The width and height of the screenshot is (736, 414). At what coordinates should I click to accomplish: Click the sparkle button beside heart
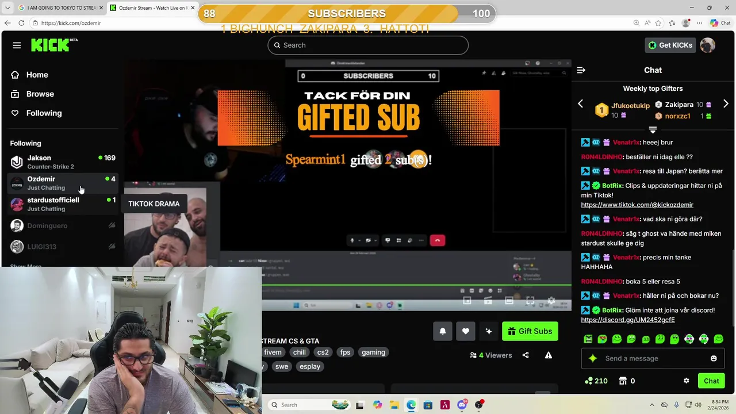[x=489, y=331]
